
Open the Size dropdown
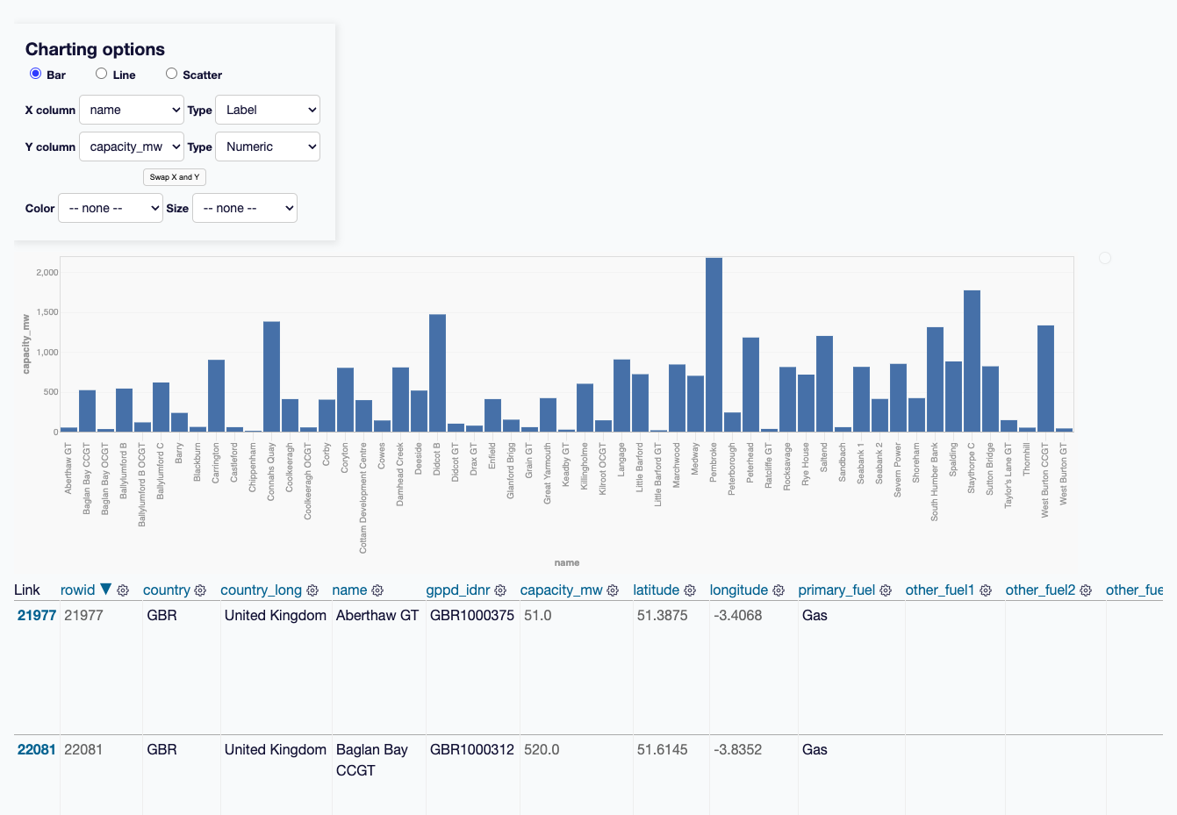245,208
